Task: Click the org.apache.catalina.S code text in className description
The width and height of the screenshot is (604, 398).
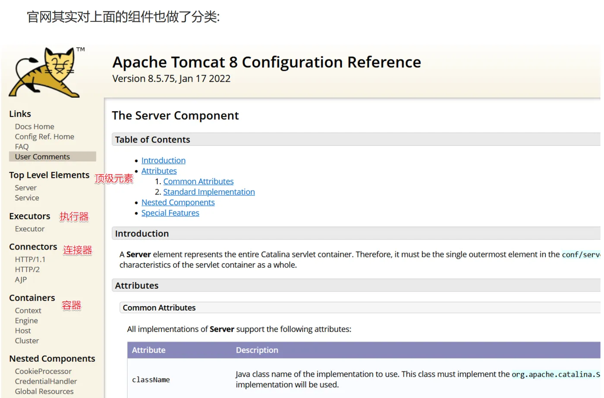Action: point(556,374)
